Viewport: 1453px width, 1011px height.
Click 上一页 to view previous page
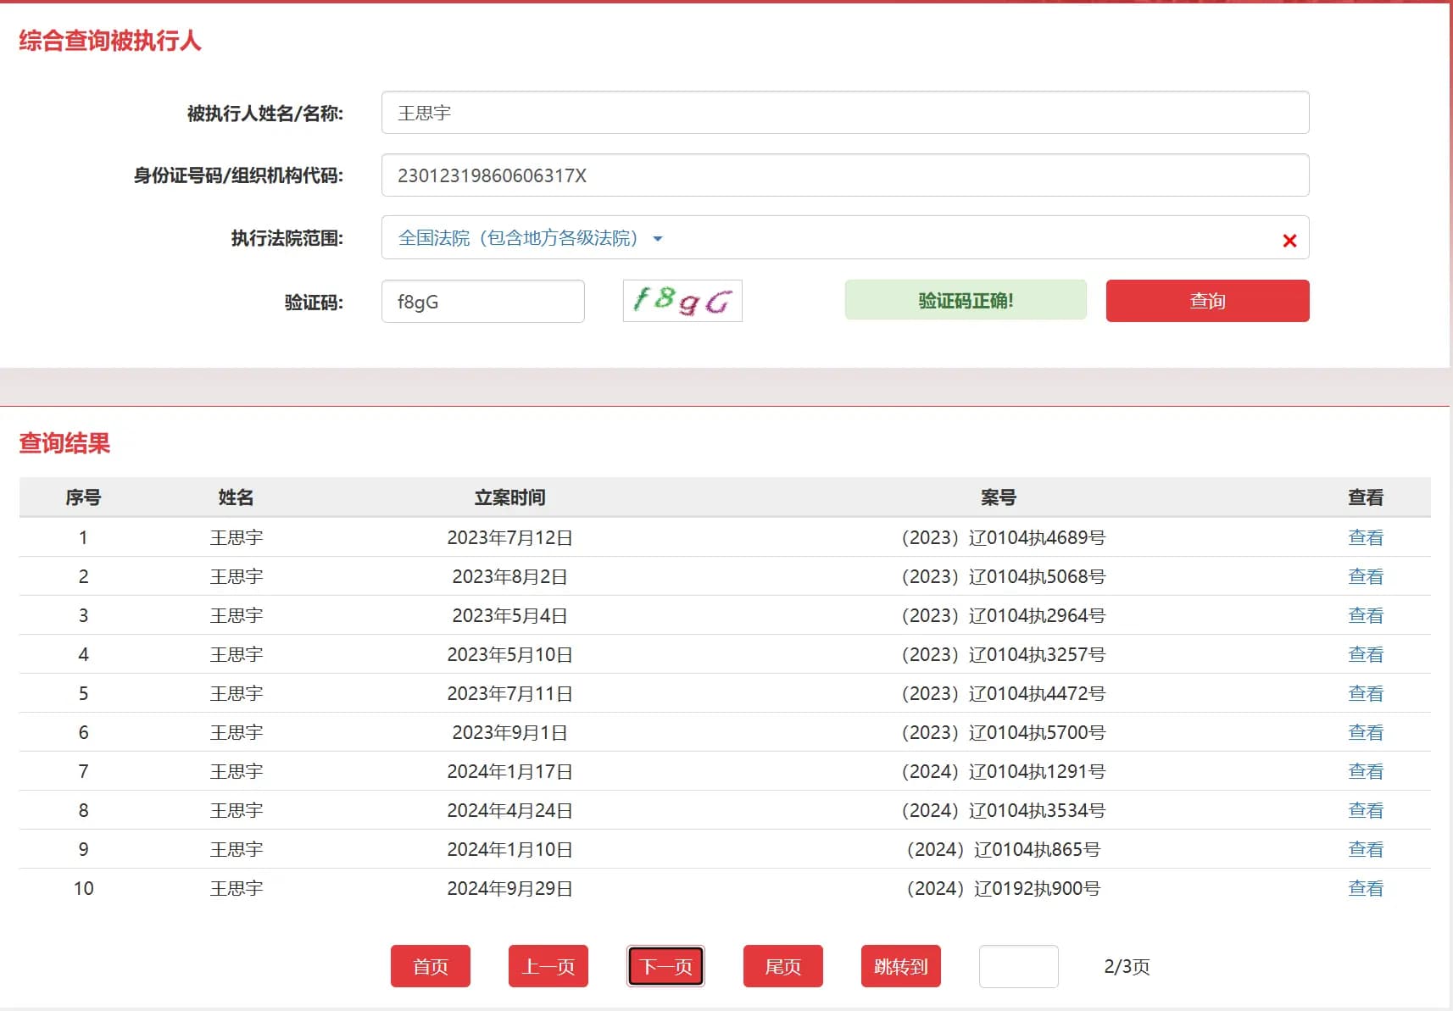[x=548, y=966]
